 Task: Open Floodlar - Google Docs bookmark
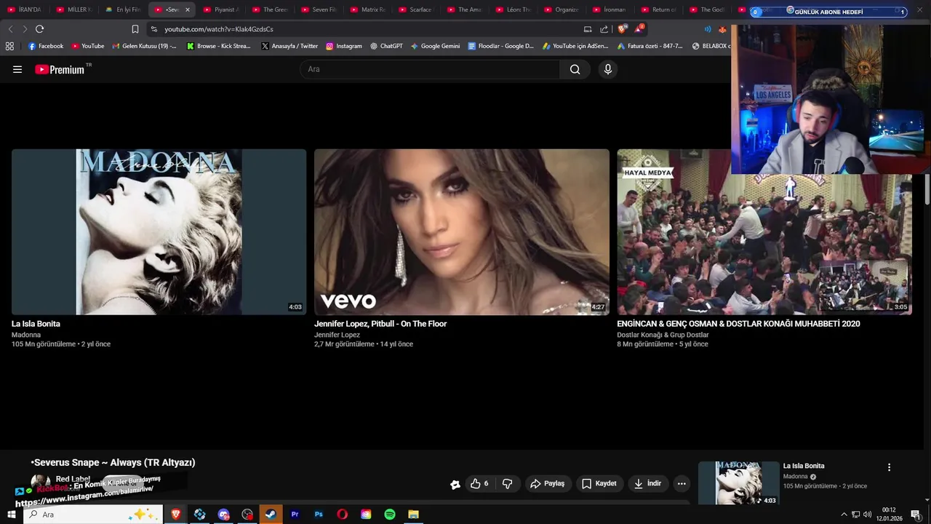point(500,46)
